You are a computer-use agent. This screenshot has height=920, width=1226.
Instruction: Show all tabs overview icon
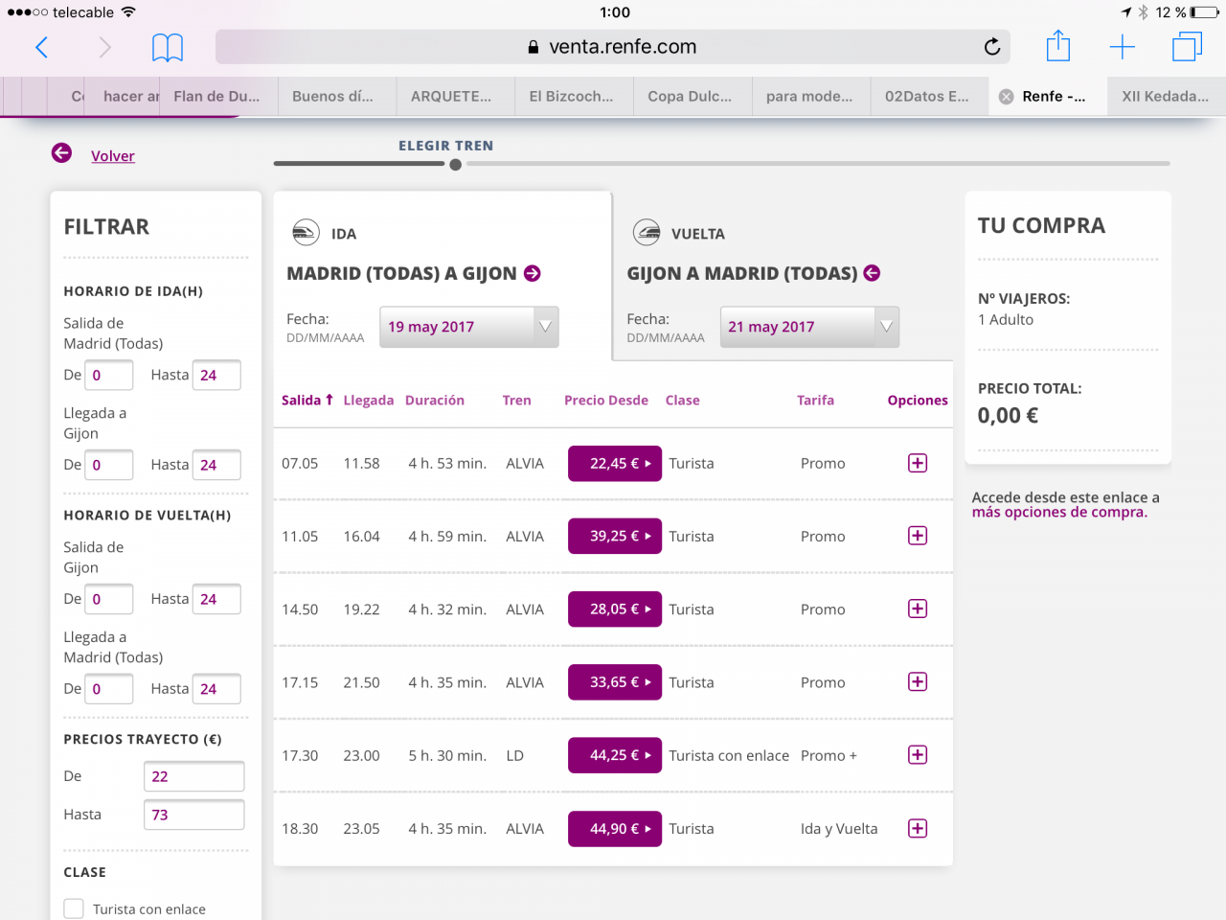point(1187,46)
